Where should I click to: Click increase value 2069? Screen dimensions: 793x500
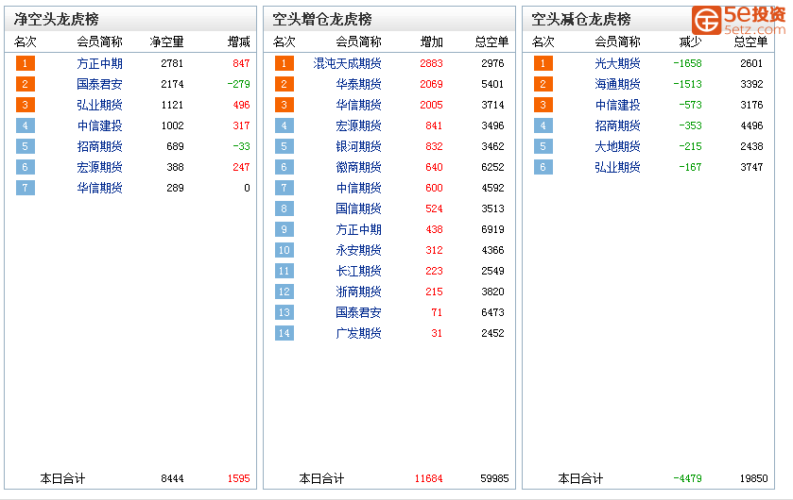tap(431, 84)
